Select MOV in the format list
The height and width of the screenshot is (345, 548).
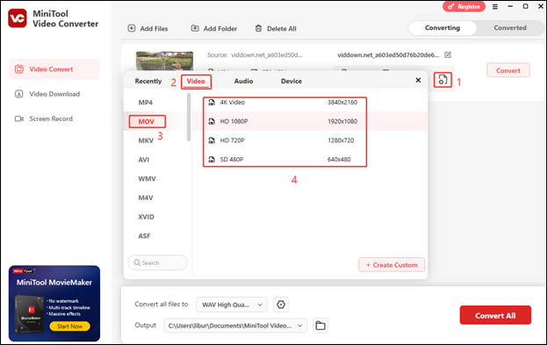[x=147, y=121]
